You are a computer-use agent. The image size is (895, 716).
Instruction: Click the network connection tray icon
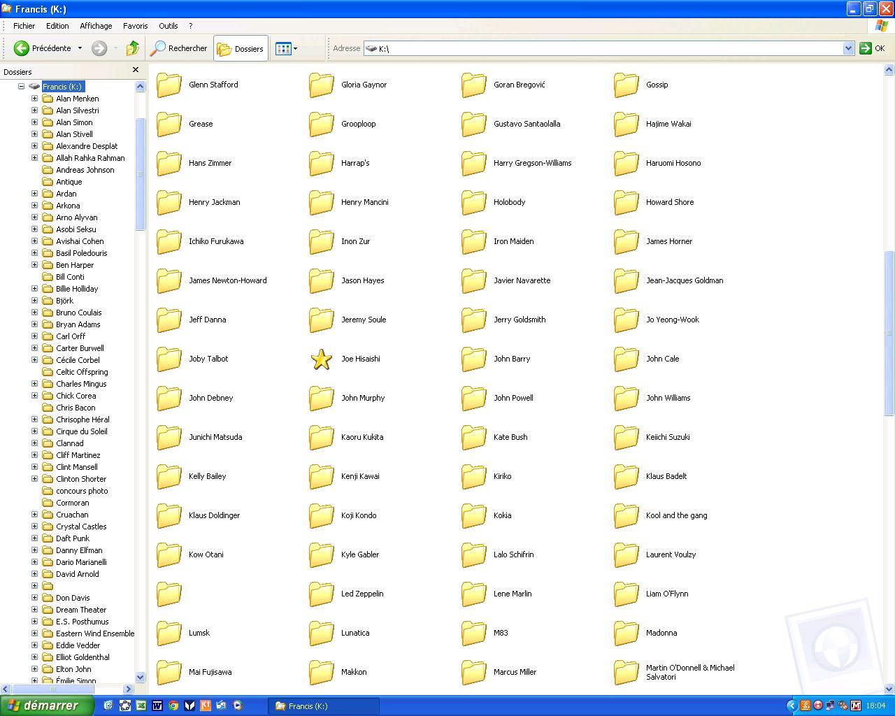(830, 706)
